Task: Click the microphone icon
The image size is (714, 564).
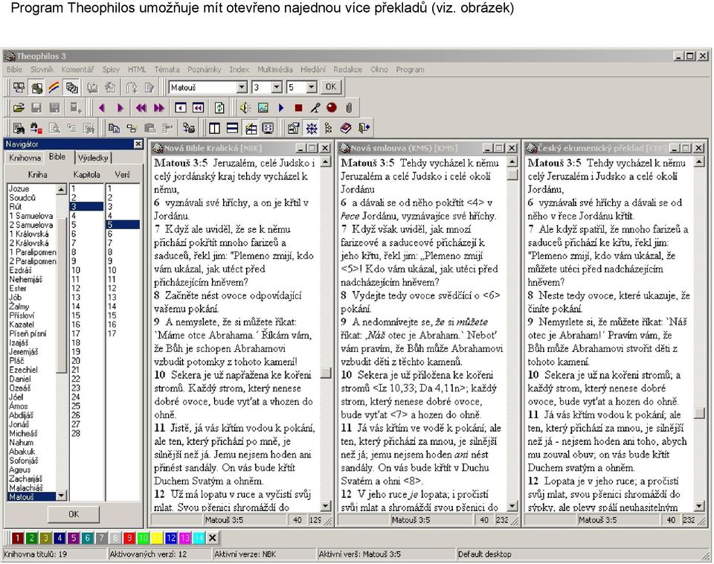Action: [315, 107]
